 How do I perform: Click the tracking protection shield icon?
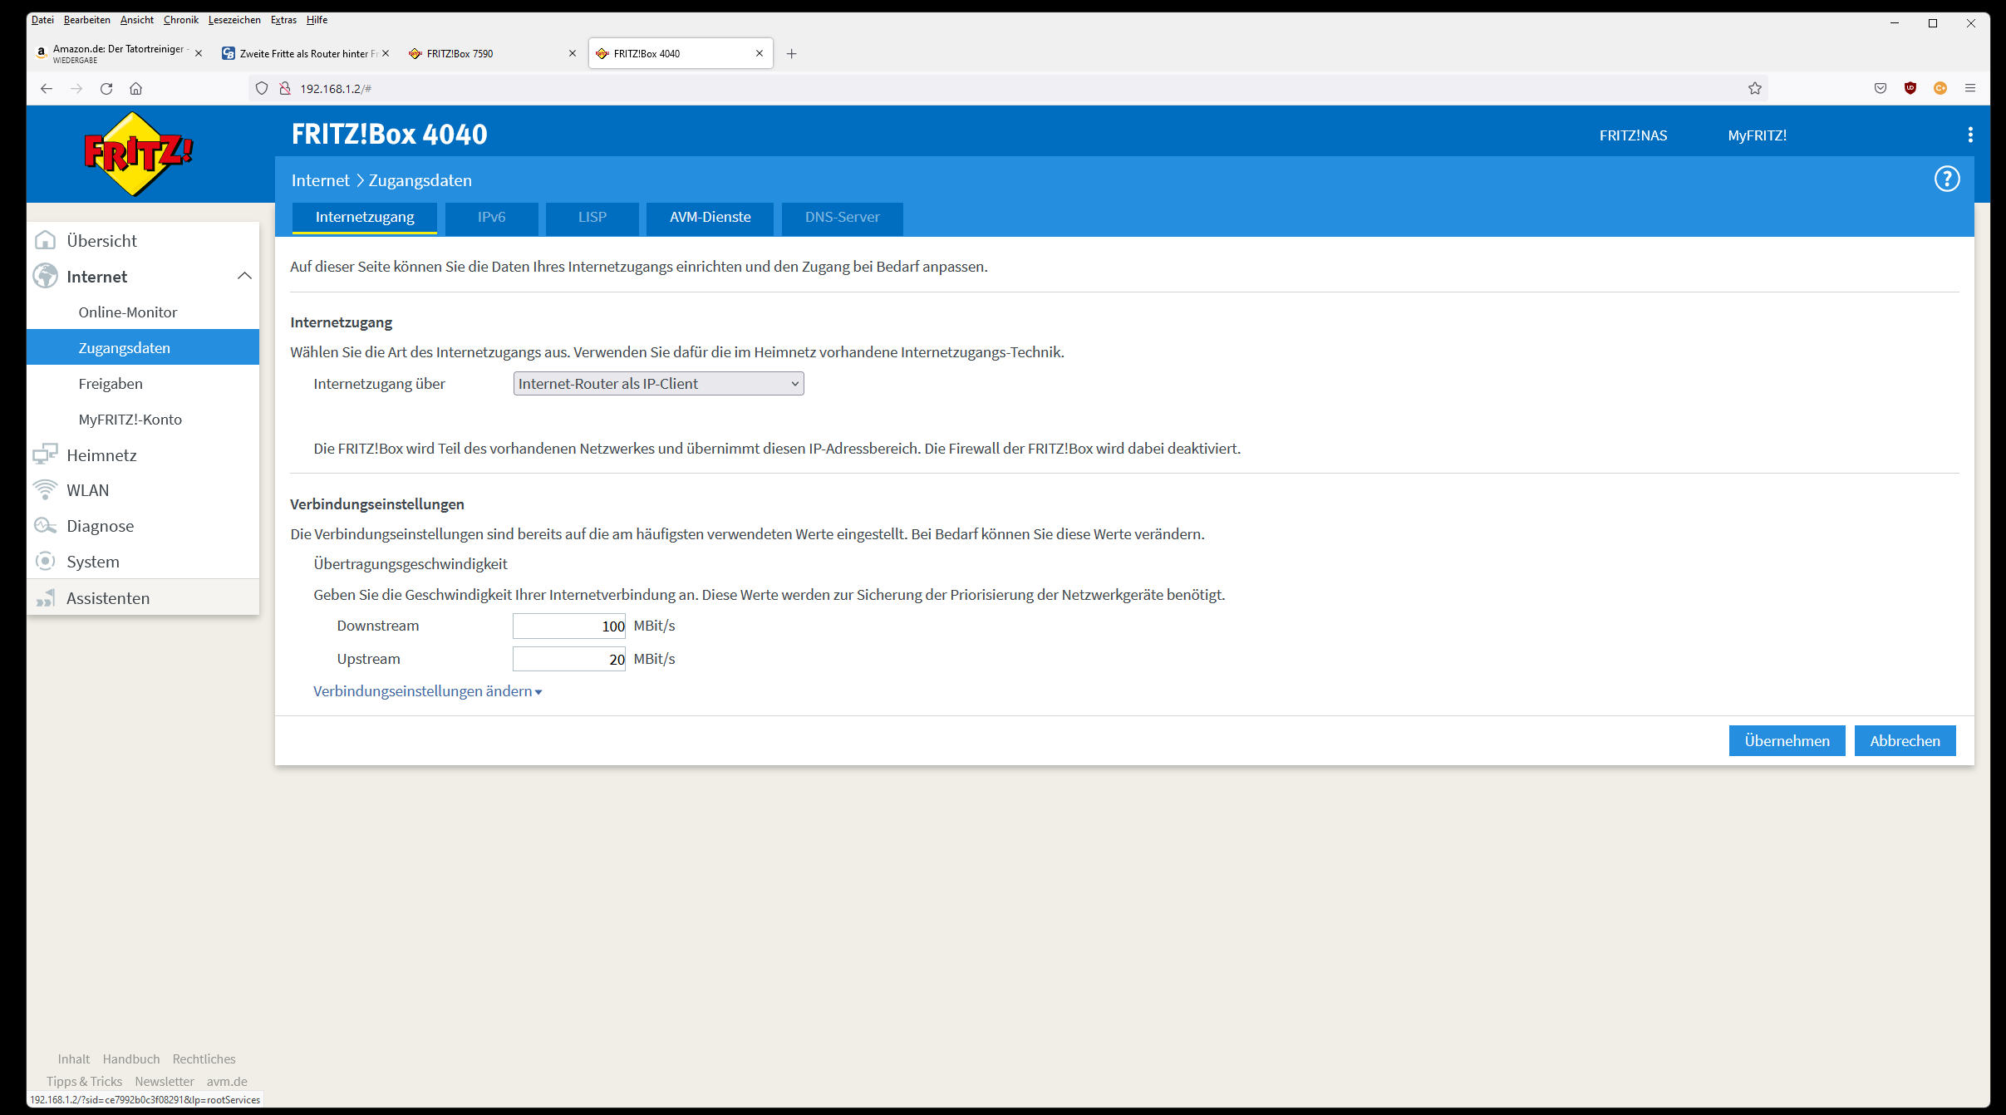pos(262,88)
